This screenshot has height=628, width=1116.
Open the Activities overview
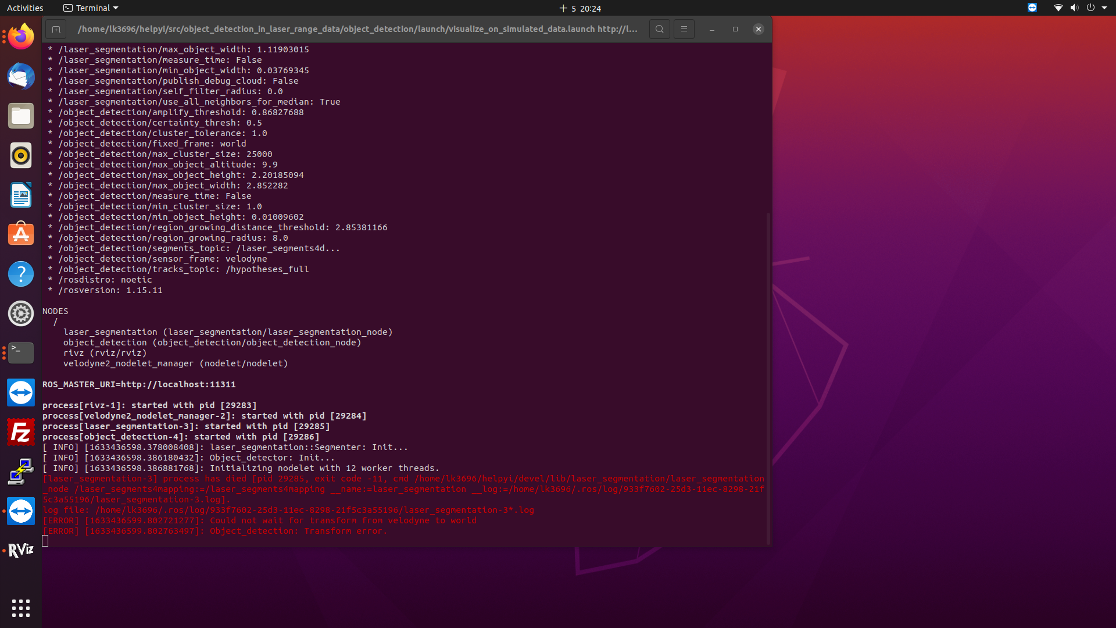pos(25,8)
